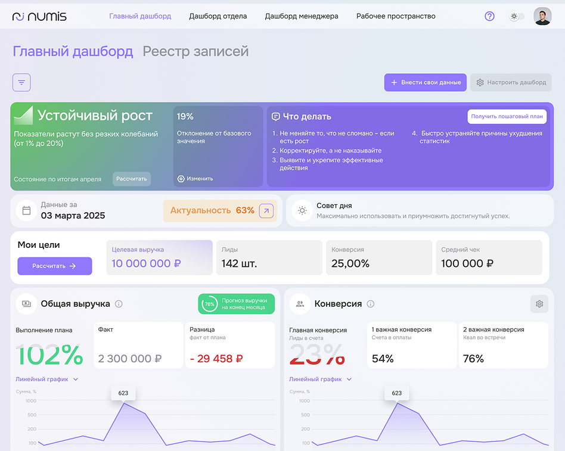Open the help question mark icon
This screenshot has width=565, height=451.
point(489,17)
